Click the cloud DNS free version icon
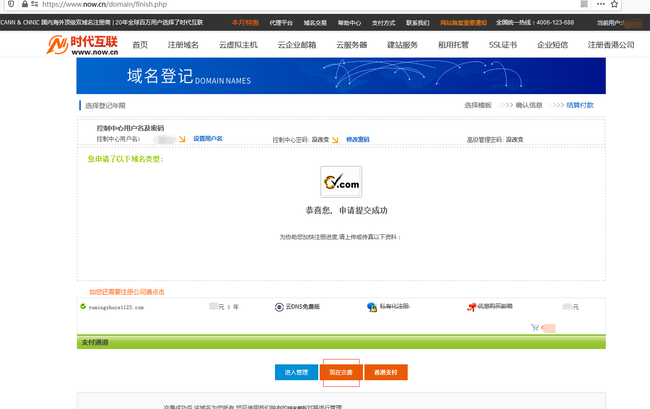The width and height of the screenshot is (650, 409). point(279,307)
